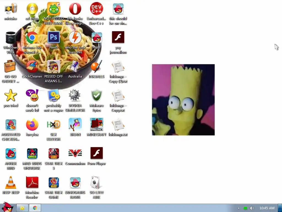
Task: Open the Communism eagle emblem icon
Action: pyautogui.click(x=75, y=153)
